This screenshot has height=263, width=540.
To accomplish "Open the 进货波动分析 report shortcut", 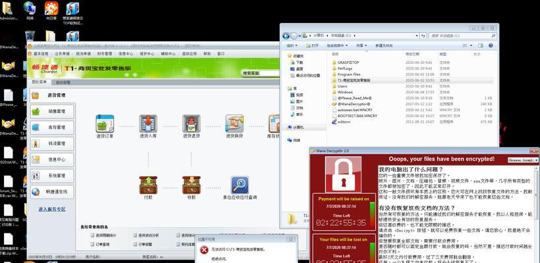I will [146, 235].
